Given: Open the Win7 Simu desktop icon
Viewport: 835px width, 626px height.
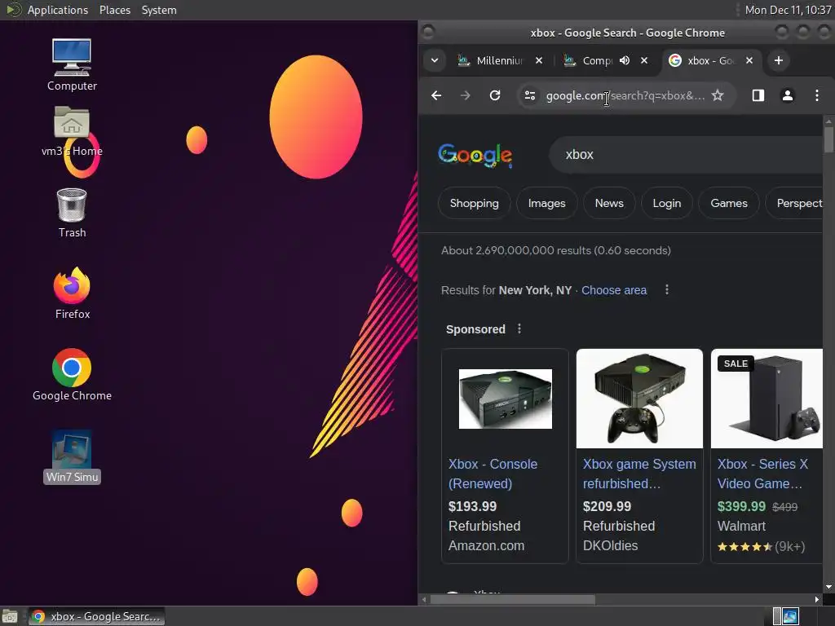Looking at the screenshot, I should [72, 456].
